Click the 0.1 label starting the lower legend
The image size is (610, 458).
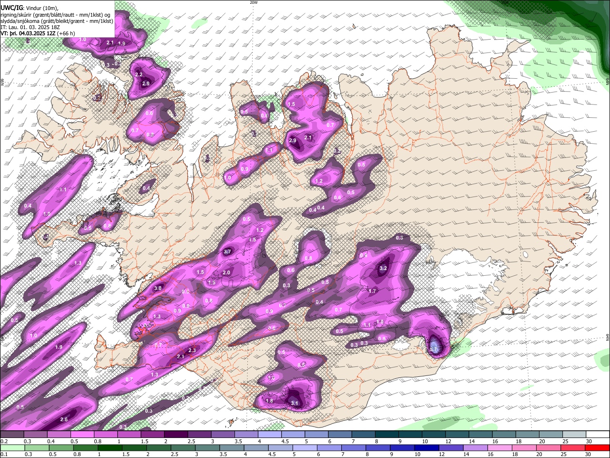pyautogui.click(x=4, y=455)
